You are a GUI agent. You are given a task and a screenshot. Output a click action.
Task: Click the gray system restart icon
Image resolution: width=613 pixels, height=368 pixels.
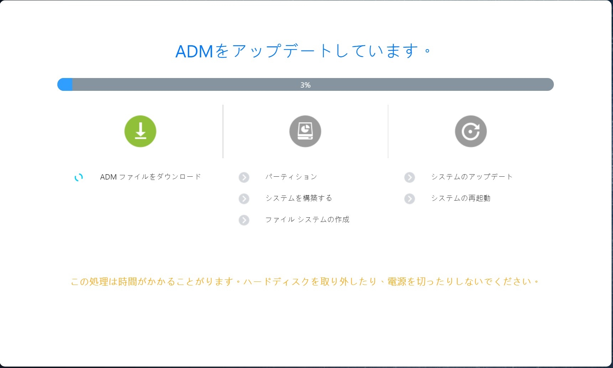coord(471,131)
